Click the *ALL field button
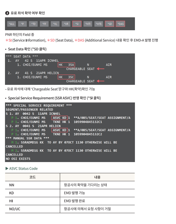 tap(11, 24)
